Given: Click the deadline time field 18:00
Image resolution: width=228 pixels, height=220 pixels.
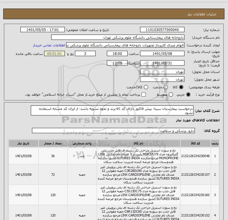Looking at the screenshot, I should 117,53.
